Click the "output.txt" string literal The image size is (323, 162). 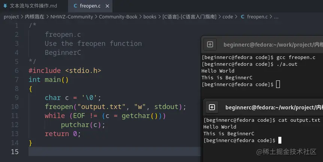pos(101,107)
